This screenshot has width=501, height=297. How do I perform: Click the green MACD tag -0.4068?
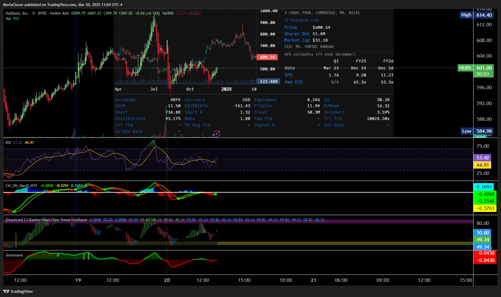(x=485, y=194)
